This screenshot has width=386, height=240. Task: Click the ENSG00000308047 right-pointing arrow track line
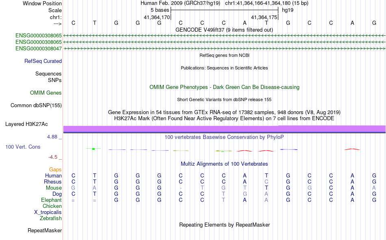pos(224,49)
